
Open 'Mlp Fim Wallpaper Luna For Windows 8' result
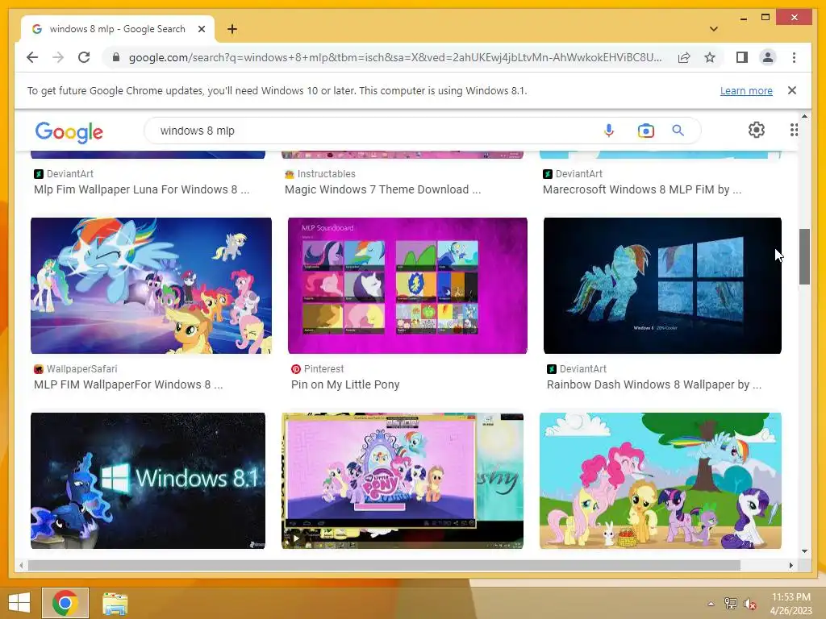click(x=142, y=189)
